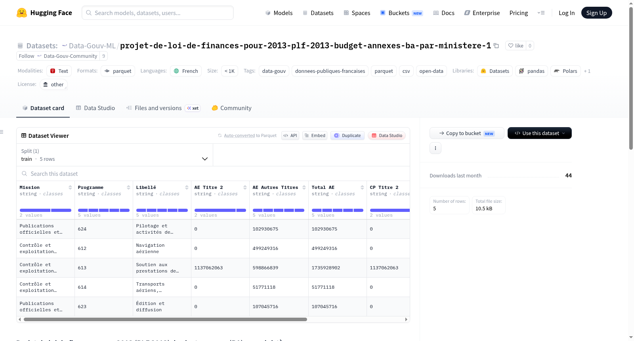Select the Navigation aérienne cell
This screenshot has height=341, width=634.
[x=162, y=248]
